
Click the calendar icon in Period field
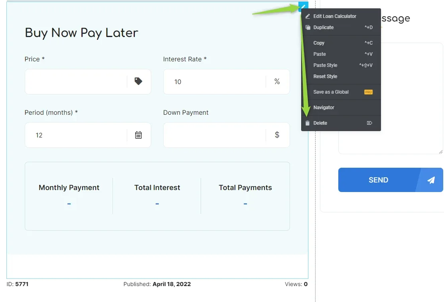point(138,135)
